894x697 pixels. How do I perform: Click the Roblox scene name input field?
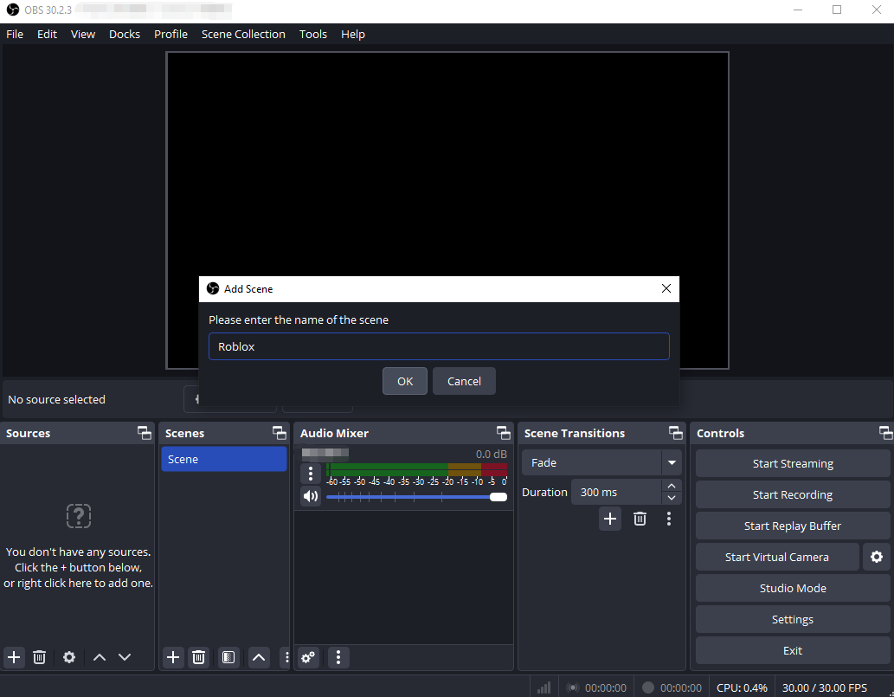pyautogui.click(x=439, y=346)
